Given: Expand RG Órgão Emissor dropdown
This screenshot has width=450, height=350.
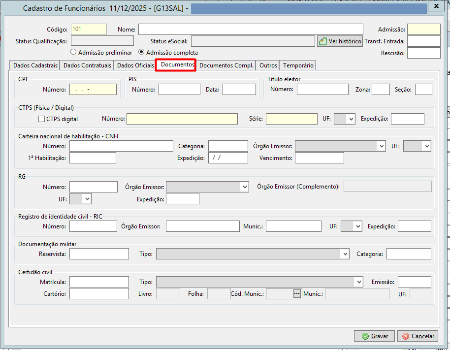Looking at the screenshot, I should click(245, 187).
